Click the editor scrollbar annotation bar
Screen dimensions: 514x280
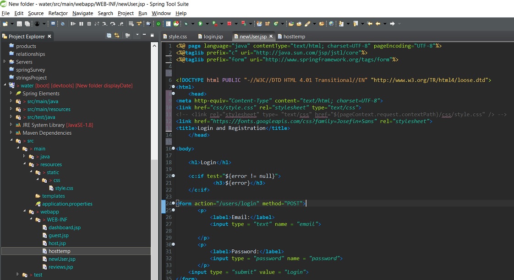point(511,137)
